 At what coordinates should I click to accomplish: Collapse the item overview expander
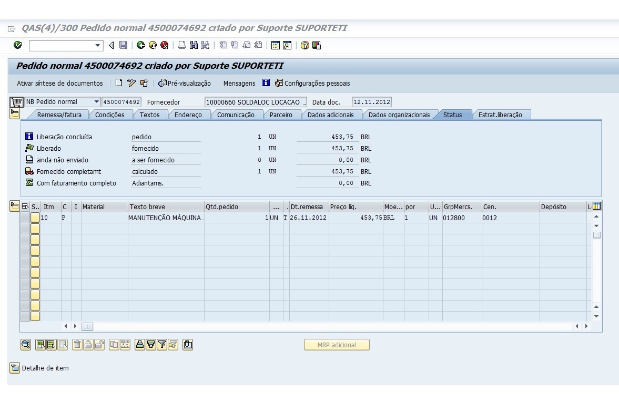click(15, 206)
